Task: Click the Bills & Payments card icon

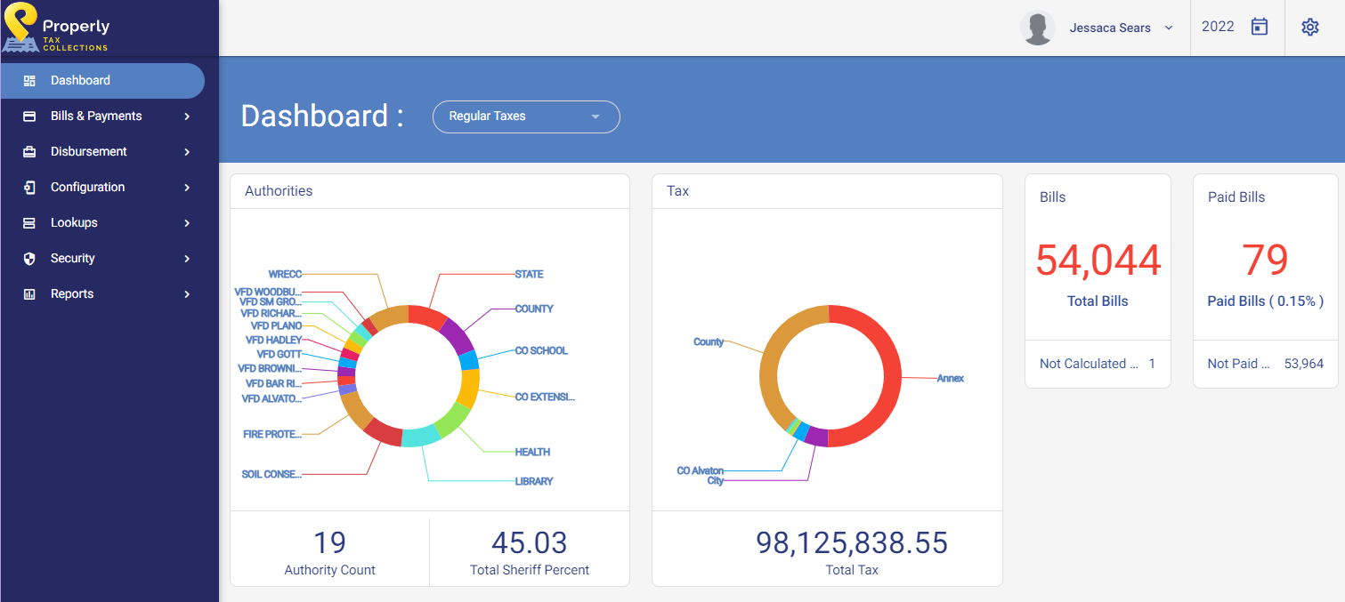Action: point(29,116)
